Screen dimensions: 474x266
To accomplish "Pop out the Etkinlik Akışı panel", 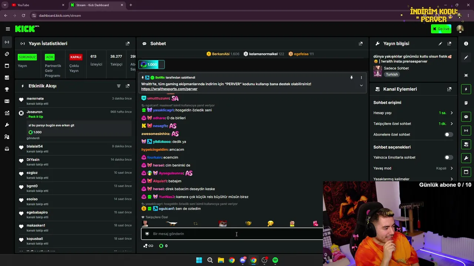I will [x=127, y=86].
